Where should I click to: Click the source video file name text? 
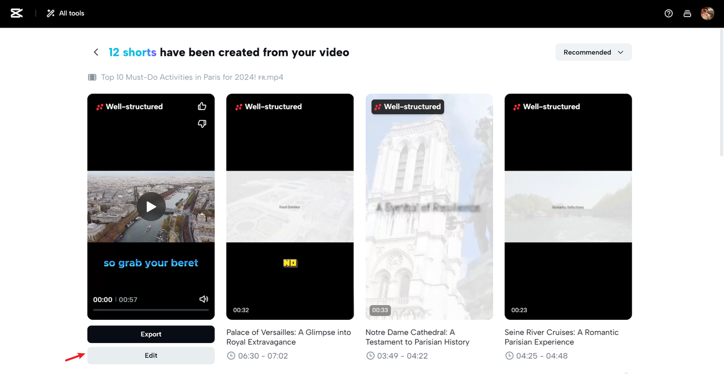192,77
